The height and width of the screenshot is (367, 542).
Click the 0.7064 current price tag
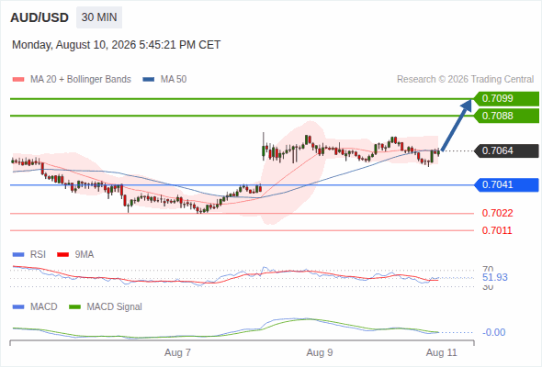pyautogui.click(x=506, y=150)
